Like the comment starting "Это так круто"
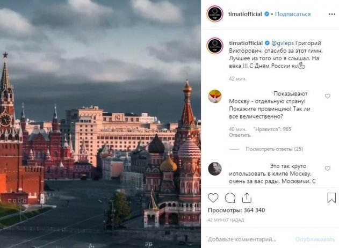Viewport: 339px width, 248px height. pyautogui.click(x=328, y=169)
